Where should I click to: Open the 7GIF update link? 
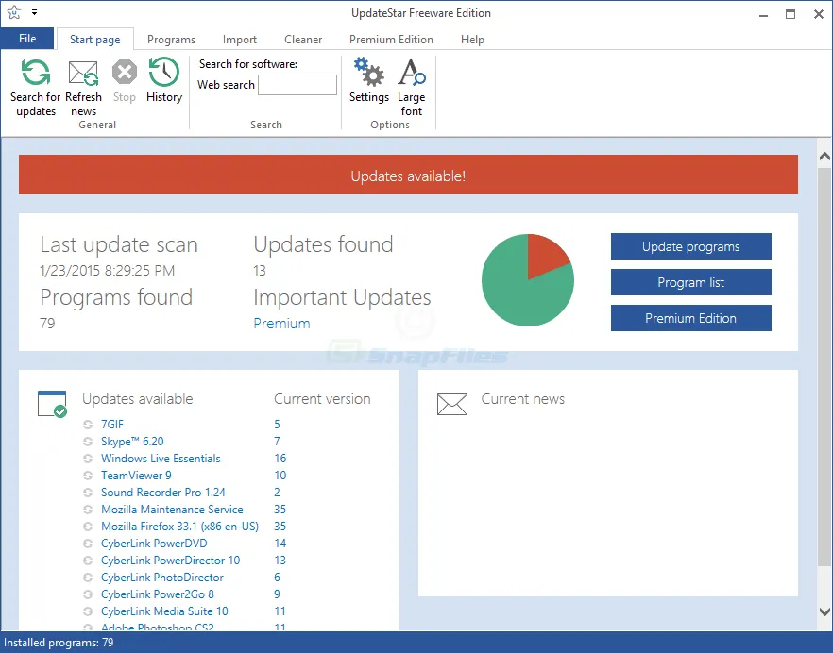[112, 425]
